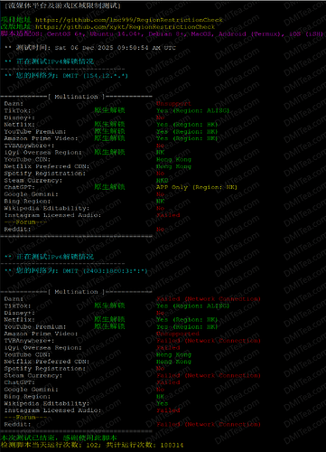The image size is (326, 452).
Task: Select the 'No' result for Reddit under IPv4
Action: (x=160, y=230)
